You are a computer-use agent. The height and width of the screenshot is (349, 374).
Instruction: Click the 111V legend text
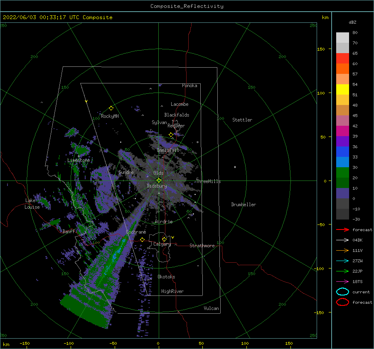(x=357, y=250)
